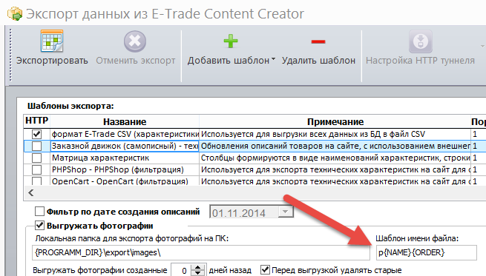
Task: Click toolbar overflow arrow at right edge
Action: pyautogui.click(x=482, y=47)
